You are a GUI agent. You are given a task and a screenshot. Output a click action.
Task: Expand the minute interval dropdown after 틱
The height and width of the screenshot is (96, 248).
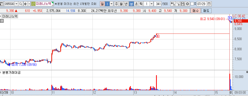(x=151, y=4)
